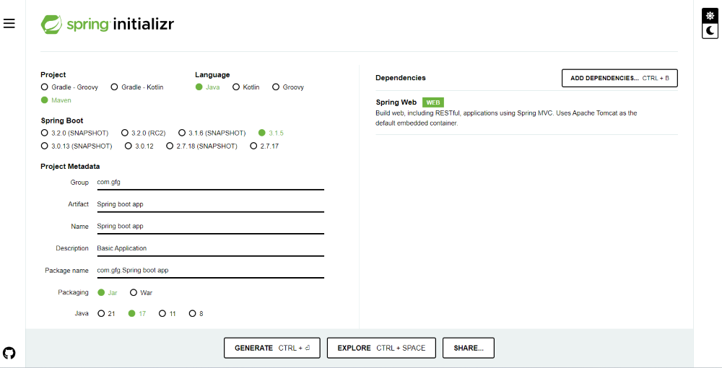Click the Generate button
This screenshot has width=722, height=368.
[272, 349]
